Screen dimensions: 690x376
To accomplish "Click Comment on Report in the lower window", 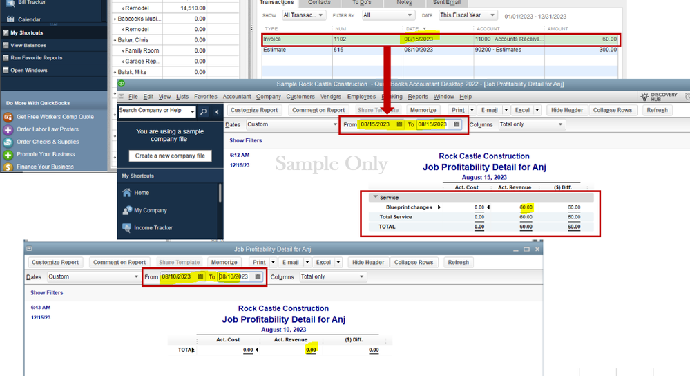I will pos(119,262).
